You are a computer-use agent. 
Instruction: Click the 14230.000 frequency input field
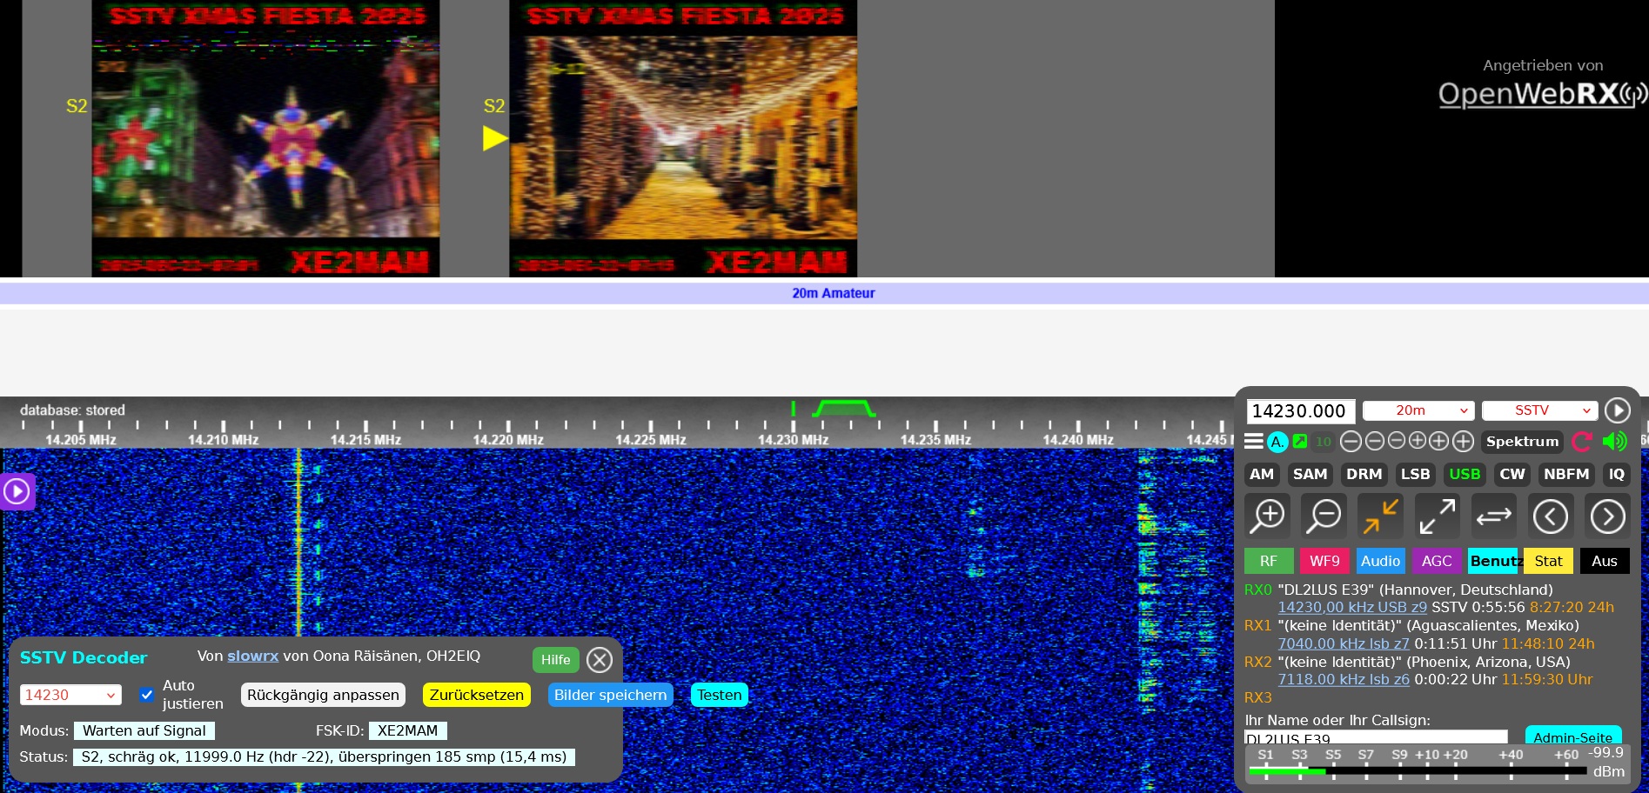point(1300,411)
